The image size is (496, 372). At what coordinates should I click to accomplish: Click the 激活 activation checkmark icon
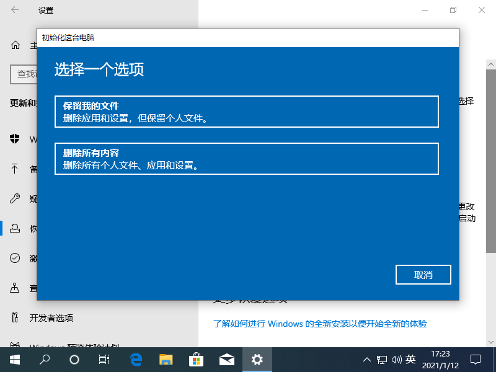pos(14,258)
